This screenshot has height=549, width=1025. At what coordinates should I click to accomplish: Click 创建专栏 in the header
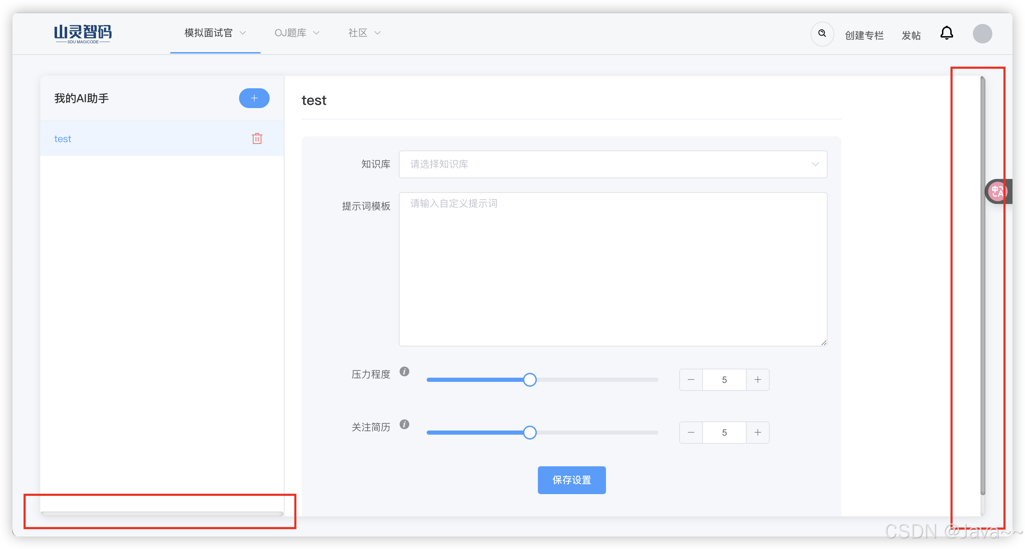[x=864, y=35]
